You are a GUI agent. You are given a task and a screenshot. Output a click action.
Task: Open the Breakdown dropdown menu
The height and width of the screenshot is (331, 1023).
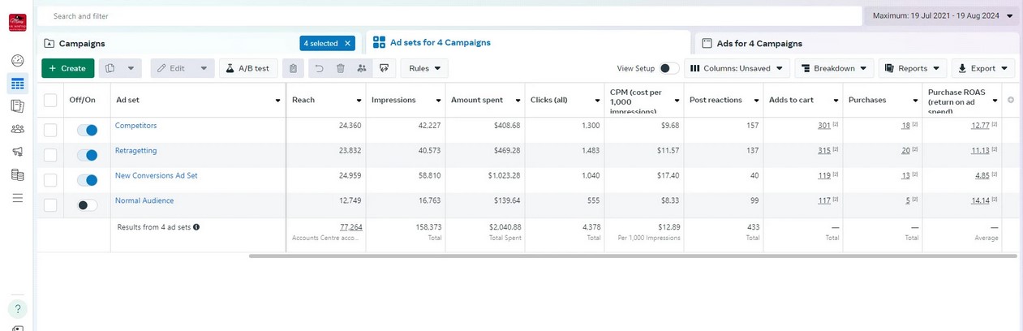(834, 69)
